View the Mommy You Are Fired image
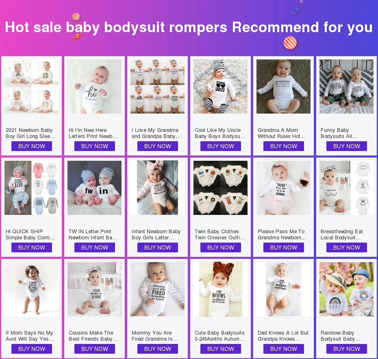Screen dimensions: 378x359 pos(157,289)
